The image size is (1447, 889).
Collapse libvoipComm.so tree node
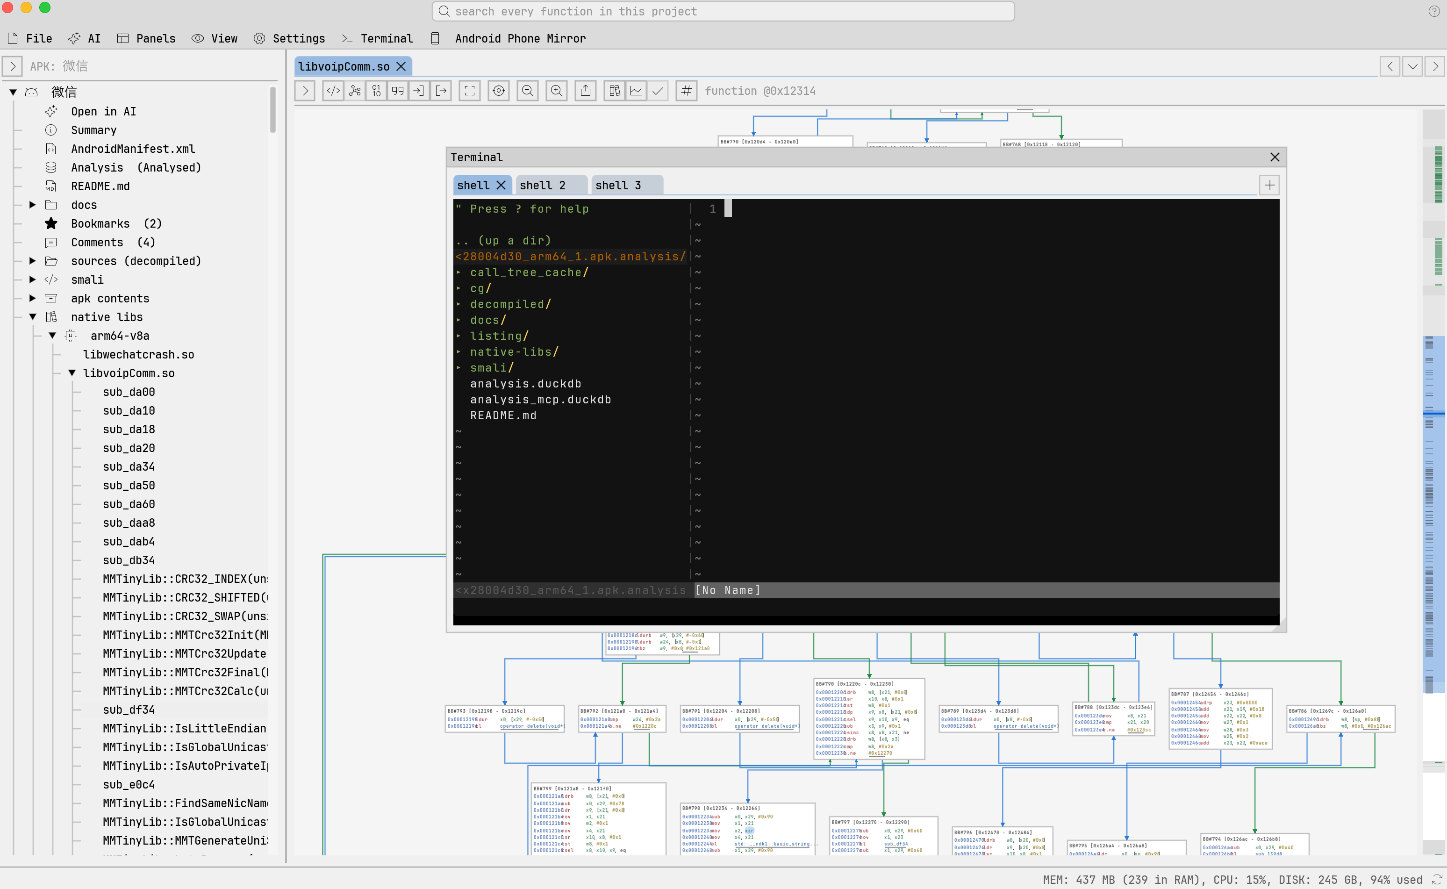click(72, 373)
